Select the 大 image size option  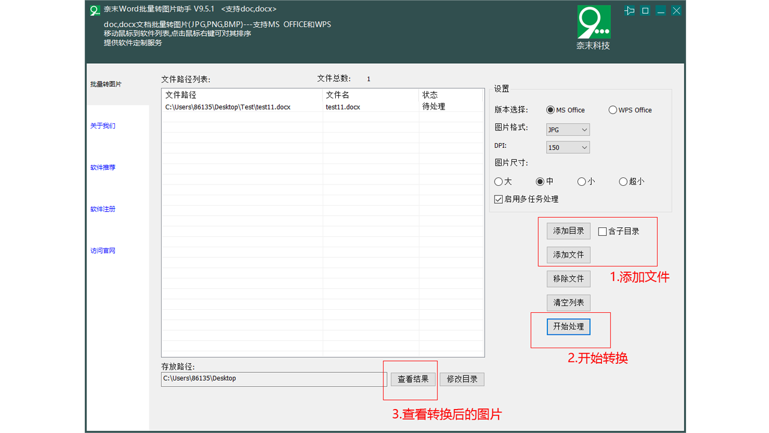tap(499, 181)
